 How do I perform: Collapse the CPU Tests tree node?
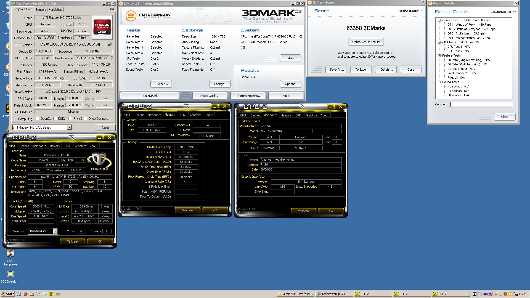click(x=439, y=42)
